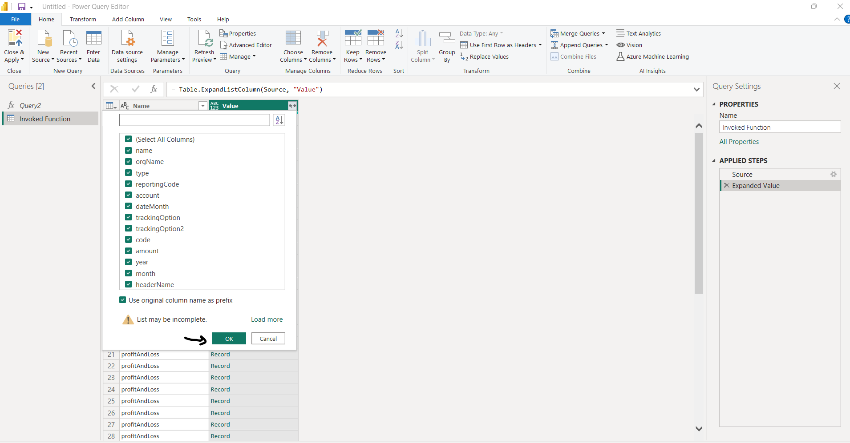Screen dimensions: 850x443
Task: Collapse the PROPERTIES section
Action: (714, 104)
